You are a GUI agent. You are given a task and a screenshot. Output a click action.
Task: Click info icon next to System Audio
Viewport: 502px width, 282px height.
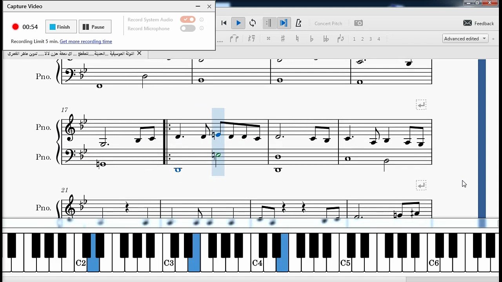click(202, 20)
